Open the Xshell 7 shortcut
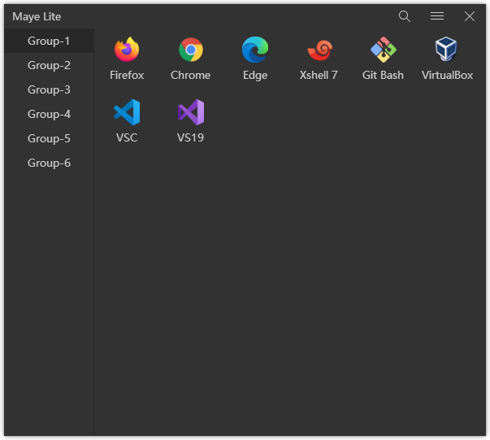 (x=319, y=50)
